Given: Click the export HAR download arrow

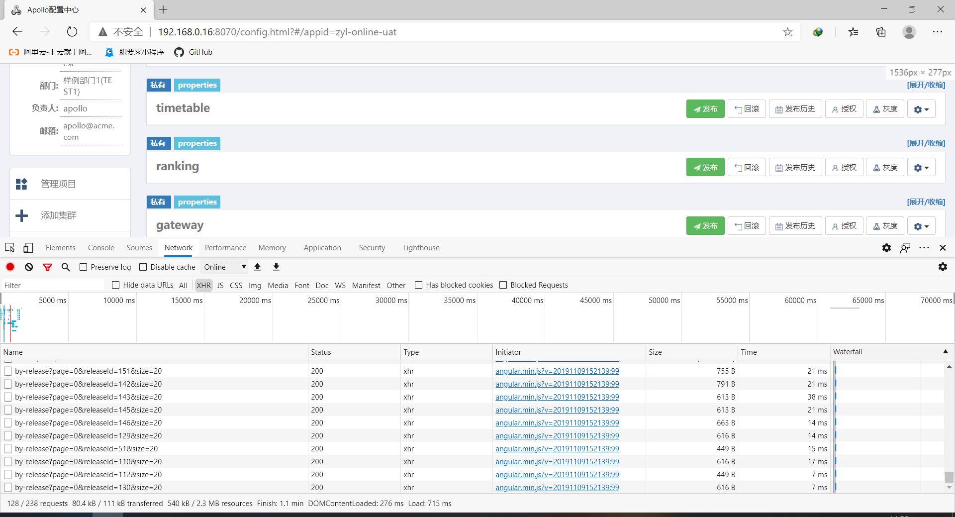Looking at the screenshot, I should point(276,267).
